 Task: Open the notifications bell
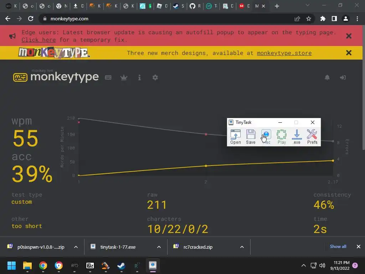coord(327,77)
